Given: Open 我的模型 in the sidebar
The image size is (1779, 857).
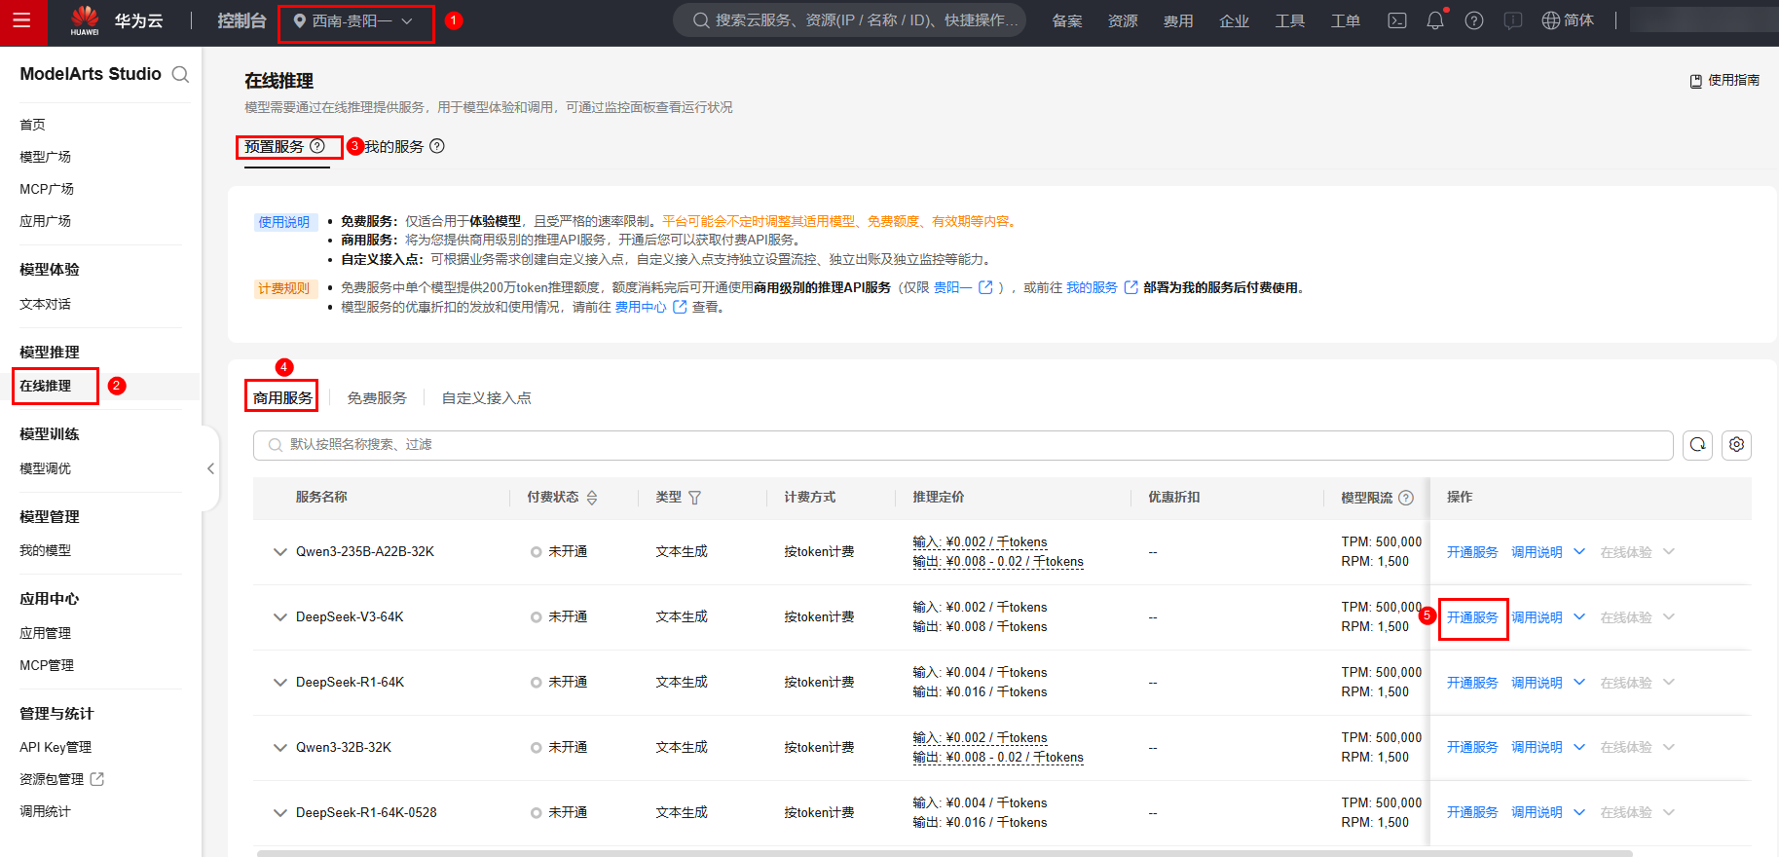Looking at the screenshot, I should 45,550.
